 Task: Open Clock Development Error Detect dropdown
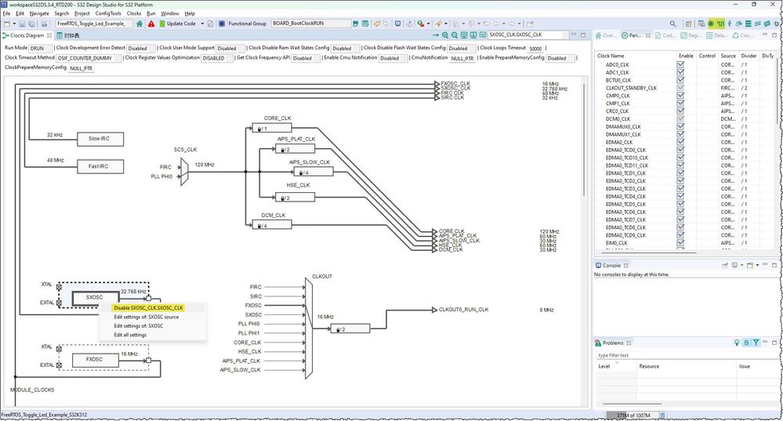click(141, 49)
